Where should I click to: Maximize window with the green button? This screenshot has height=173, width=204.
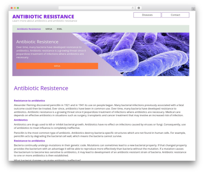pyautogui.click(x=18, y=8)
